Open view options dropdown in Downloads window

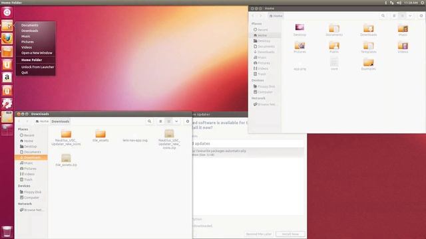pos(176,121)
